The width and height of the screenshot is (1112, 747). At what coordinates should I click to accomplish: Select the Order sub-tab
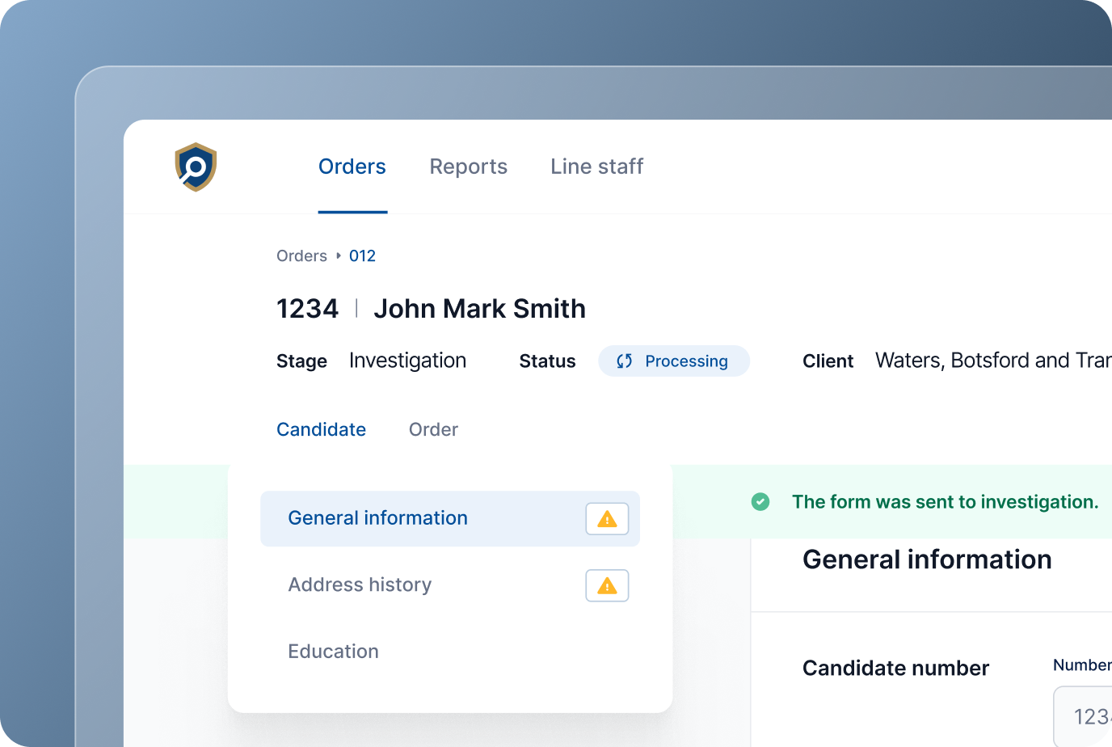[433, 429]
